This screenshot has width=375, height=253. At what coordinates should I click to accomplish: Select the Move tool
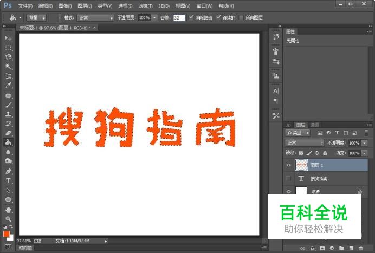click(x=8, y=38)
